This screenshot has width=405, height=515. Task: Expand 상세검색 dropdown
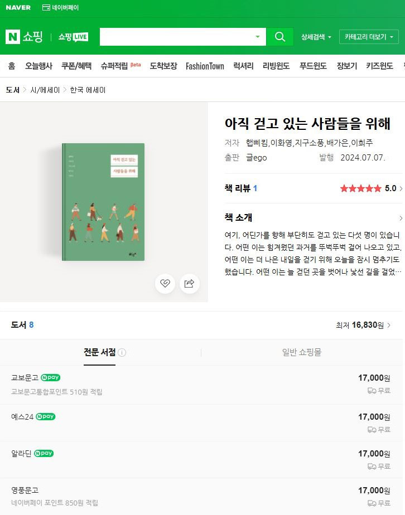click(316, 37)
